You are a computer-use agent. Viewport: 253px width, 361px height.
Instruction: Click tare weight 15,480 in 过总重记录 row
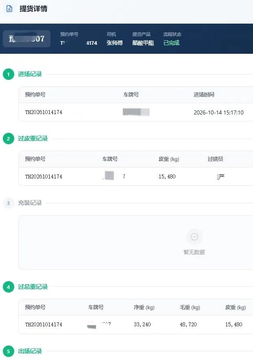click(234, 325)
